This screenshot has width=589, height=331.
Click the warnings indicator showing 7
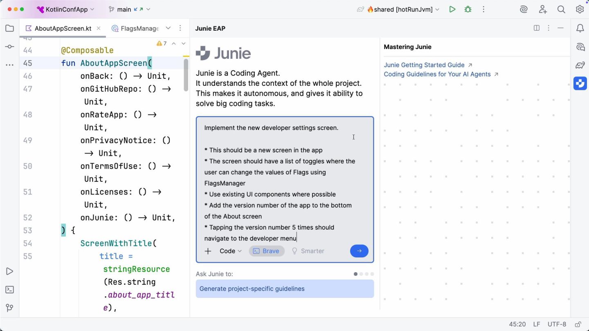click(162, 43)
